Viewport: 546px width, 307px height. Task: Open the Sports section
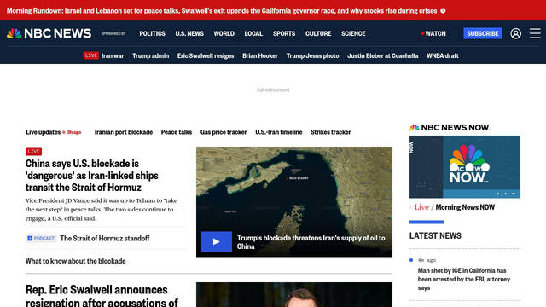(284, 33)
